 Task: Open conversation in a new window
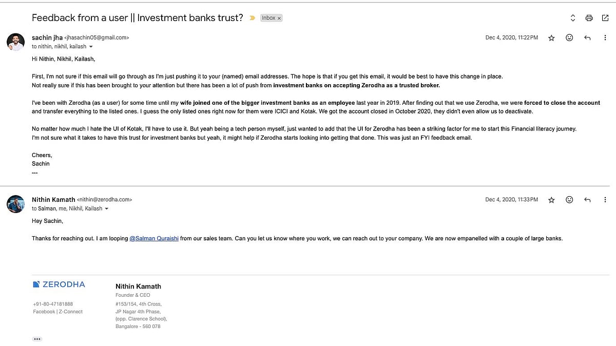(x=605, y=18)
